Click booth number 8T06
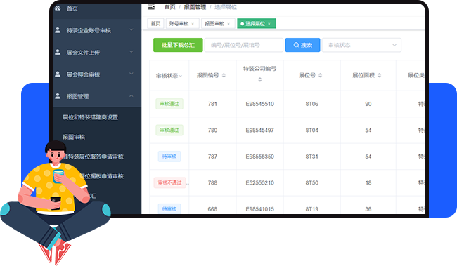The image size is (457, 266). pyautogui.click(x=312, y=104)
